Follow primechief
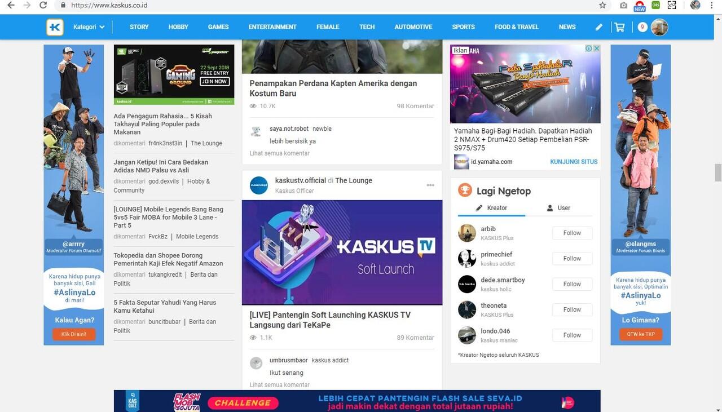 click(x=572, y=259)
